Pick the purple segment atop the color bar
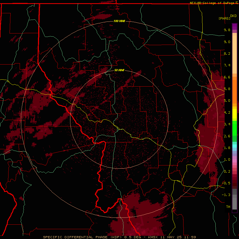 pos(234,27)
